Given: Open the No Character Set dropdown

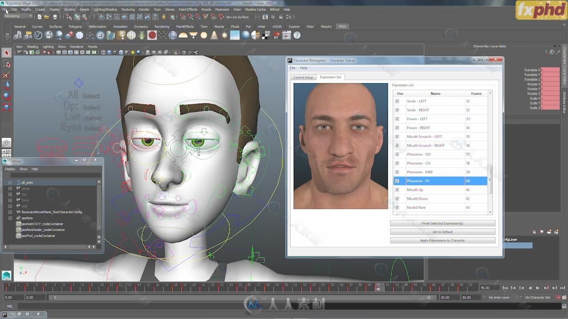Looking at the screenshot, I should point(537,297).
